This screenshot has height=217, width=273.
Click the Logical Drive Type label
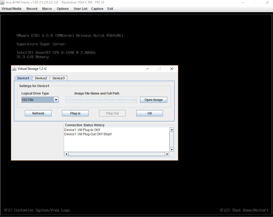(x=35, y=93)
